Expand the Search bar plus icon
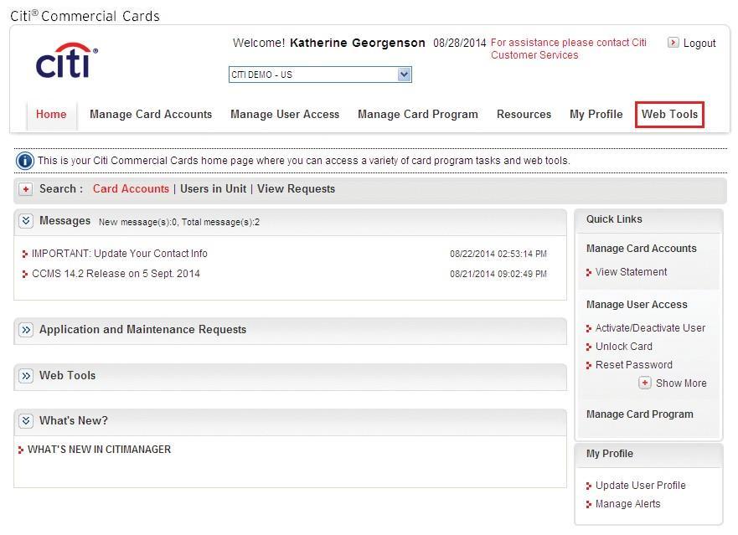738x535 pixels. coord(26,189)
